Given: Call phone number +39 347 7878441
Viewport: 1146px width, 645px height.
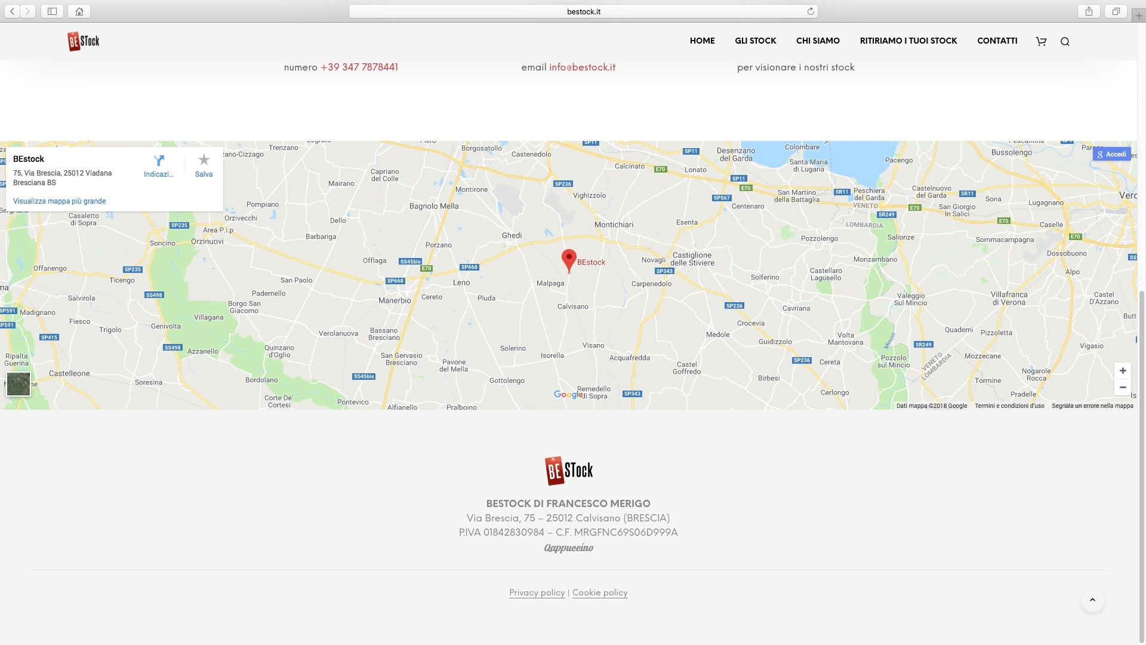Looking at the screenshot, I should pyautogui.click(x=359, y=67).
